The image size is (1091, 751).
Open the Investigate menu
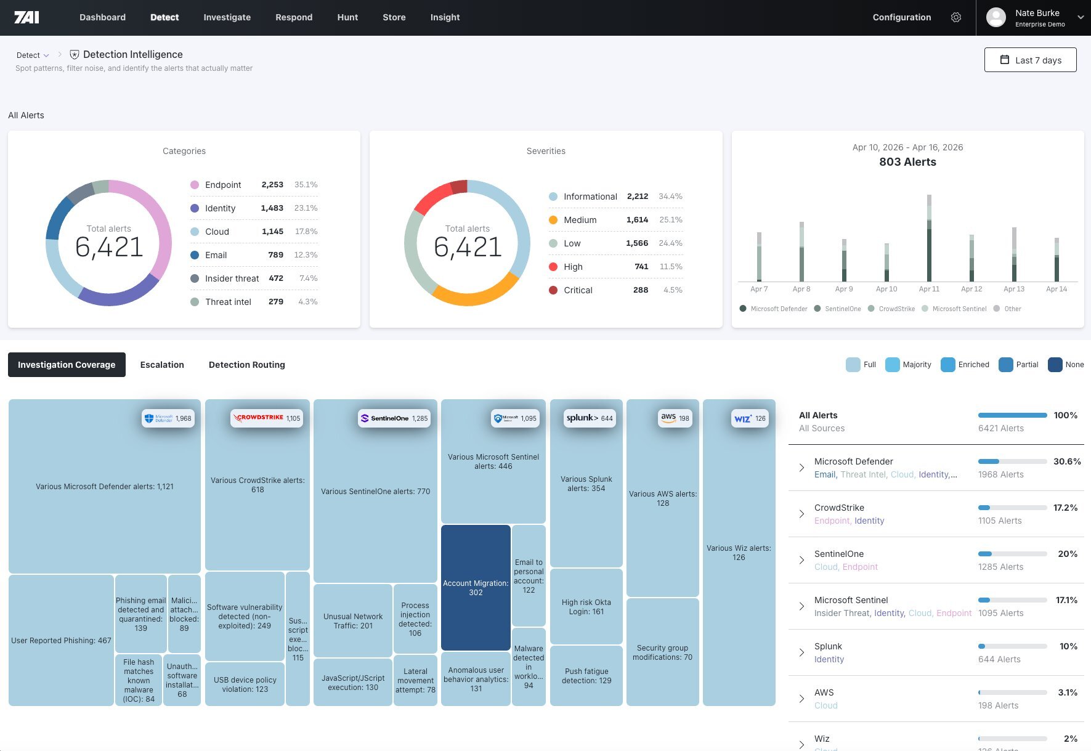pyautogui.click(x=227, y=17)
